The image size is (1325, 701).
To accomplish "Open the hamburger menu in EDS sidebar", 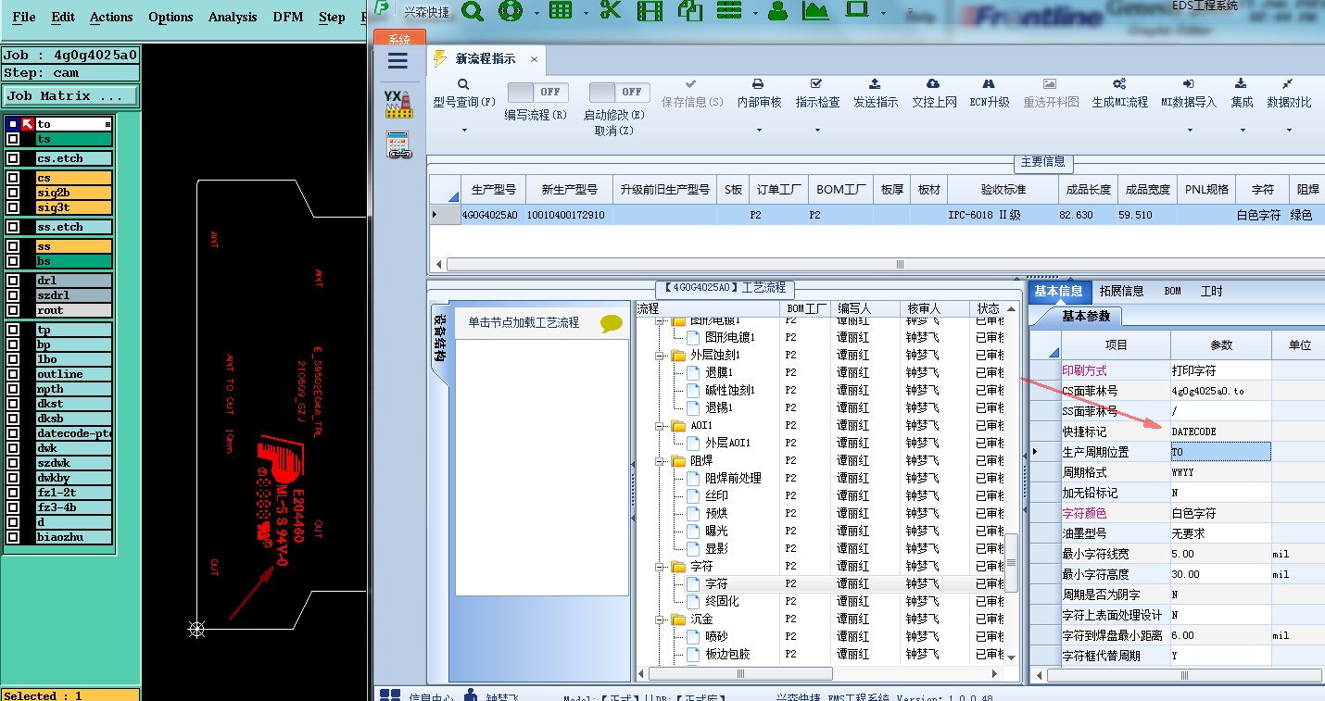I will coord(398,61).
